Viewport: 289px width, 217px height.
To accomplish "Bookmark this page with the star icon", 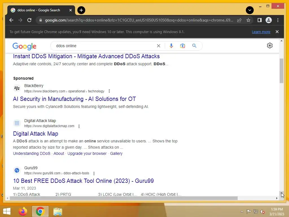I will 248,20.
